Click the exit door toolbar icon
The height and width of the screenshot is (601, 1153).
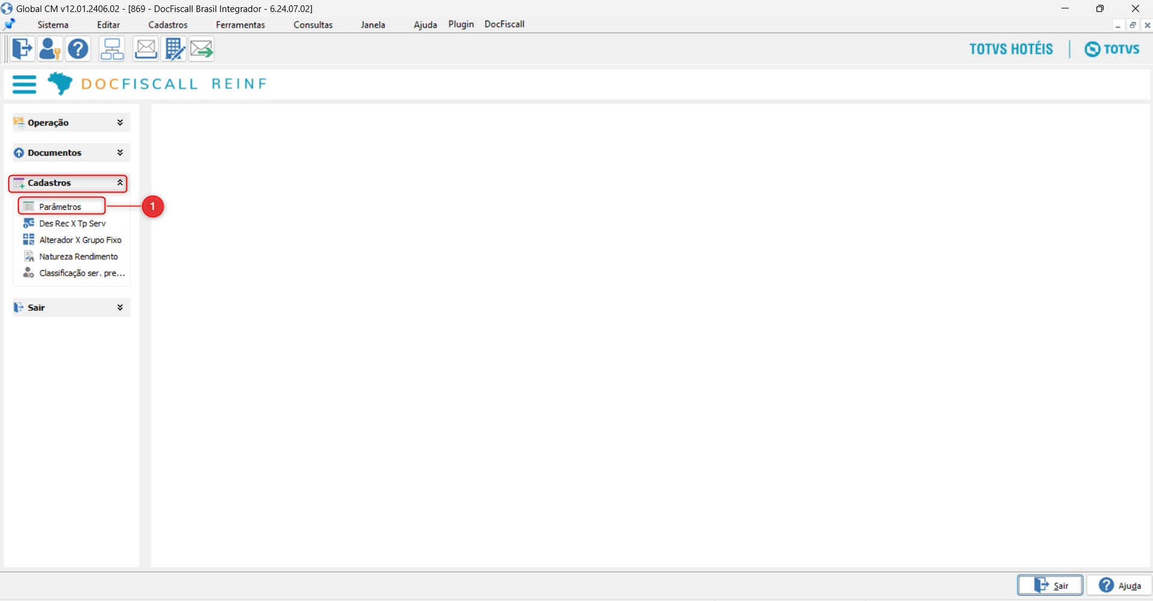(x=22, y=49)
